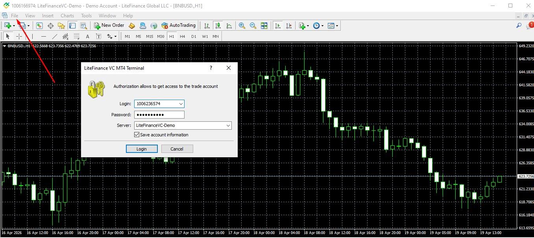Expand the Periods clock dropdown arrow
Screen dimensions: 534x238
point(323,26)
